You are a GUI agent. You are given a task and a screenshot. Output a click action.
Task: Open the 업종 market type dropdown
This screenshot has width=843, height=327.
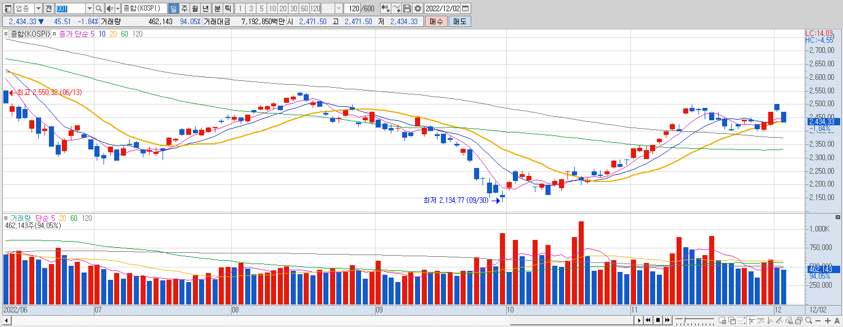tap(38, 8)
